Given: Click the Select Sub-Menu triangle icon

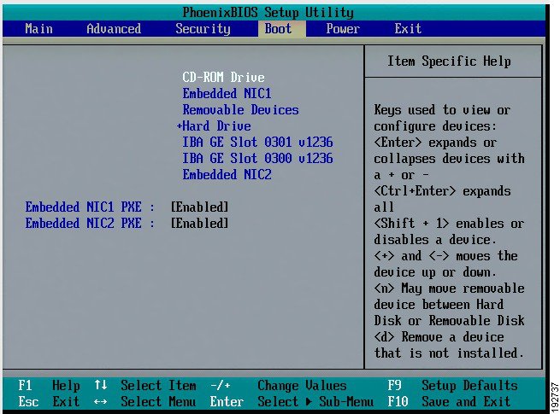Looking at the screenshot, I should 309,402.
